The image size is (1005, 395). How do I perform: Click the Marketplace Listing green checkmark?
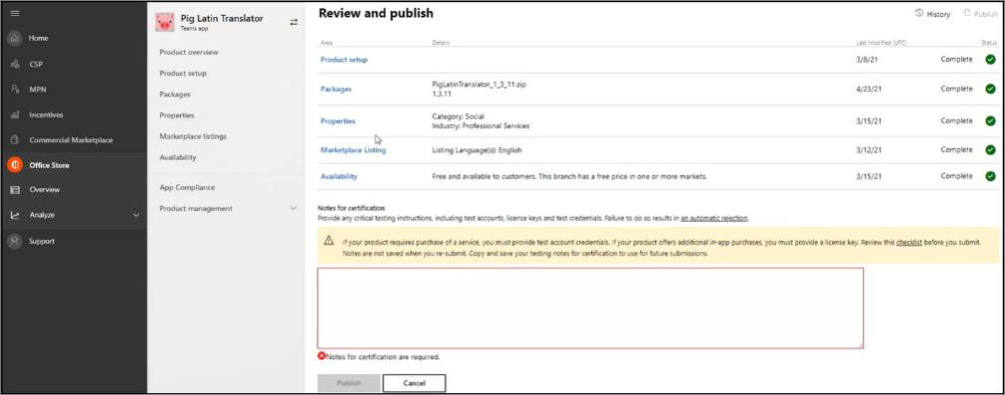tap(990, 149)
